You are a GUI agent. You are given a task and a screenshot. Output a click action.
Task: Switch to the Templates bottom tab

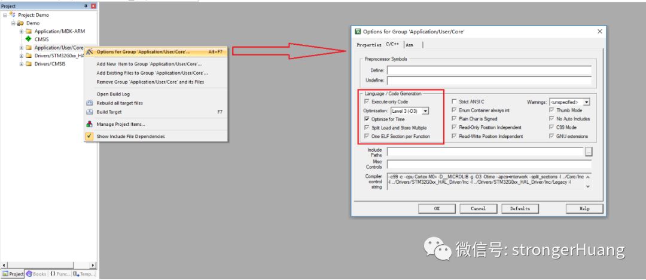pos(84,274)
